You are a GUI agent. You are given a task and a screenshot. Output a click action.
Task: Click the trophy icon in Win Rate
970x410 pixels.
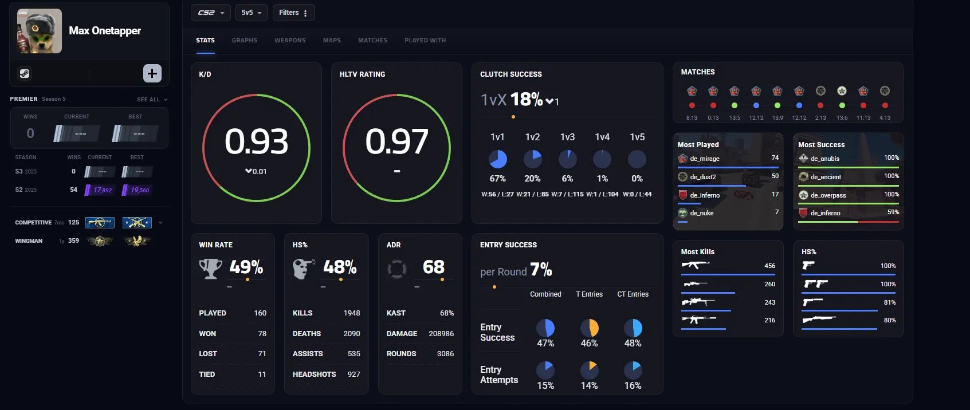[210, 269]
